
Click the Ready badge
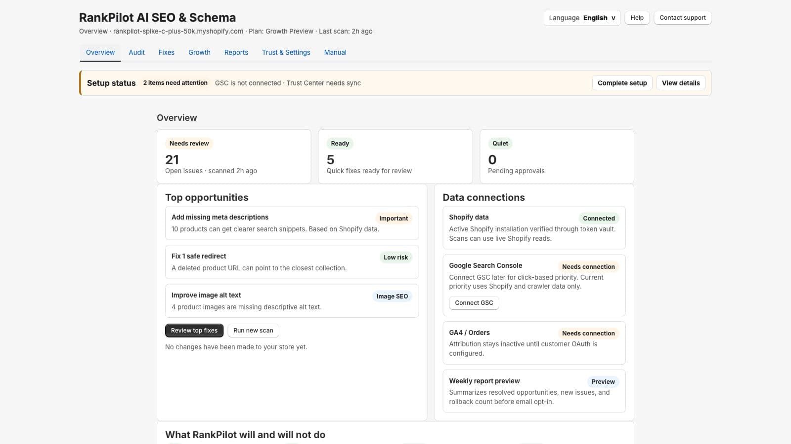point(340,144)
